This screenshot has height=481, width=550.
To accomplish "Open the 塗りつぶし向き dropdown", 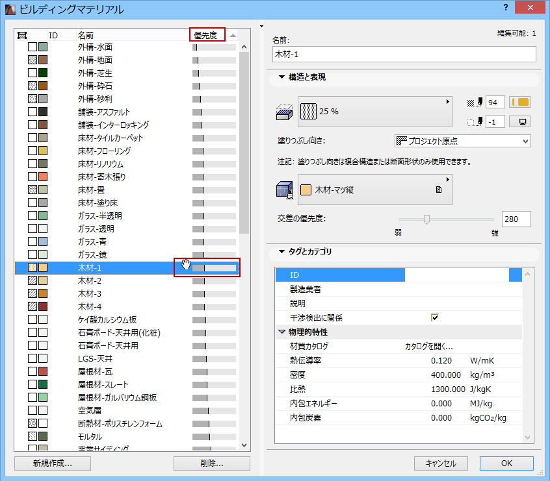I will click(x=462, y=141).
